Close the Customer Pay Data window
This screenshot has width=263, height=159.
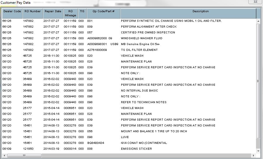pyautogui.click(x=255, y=1)
